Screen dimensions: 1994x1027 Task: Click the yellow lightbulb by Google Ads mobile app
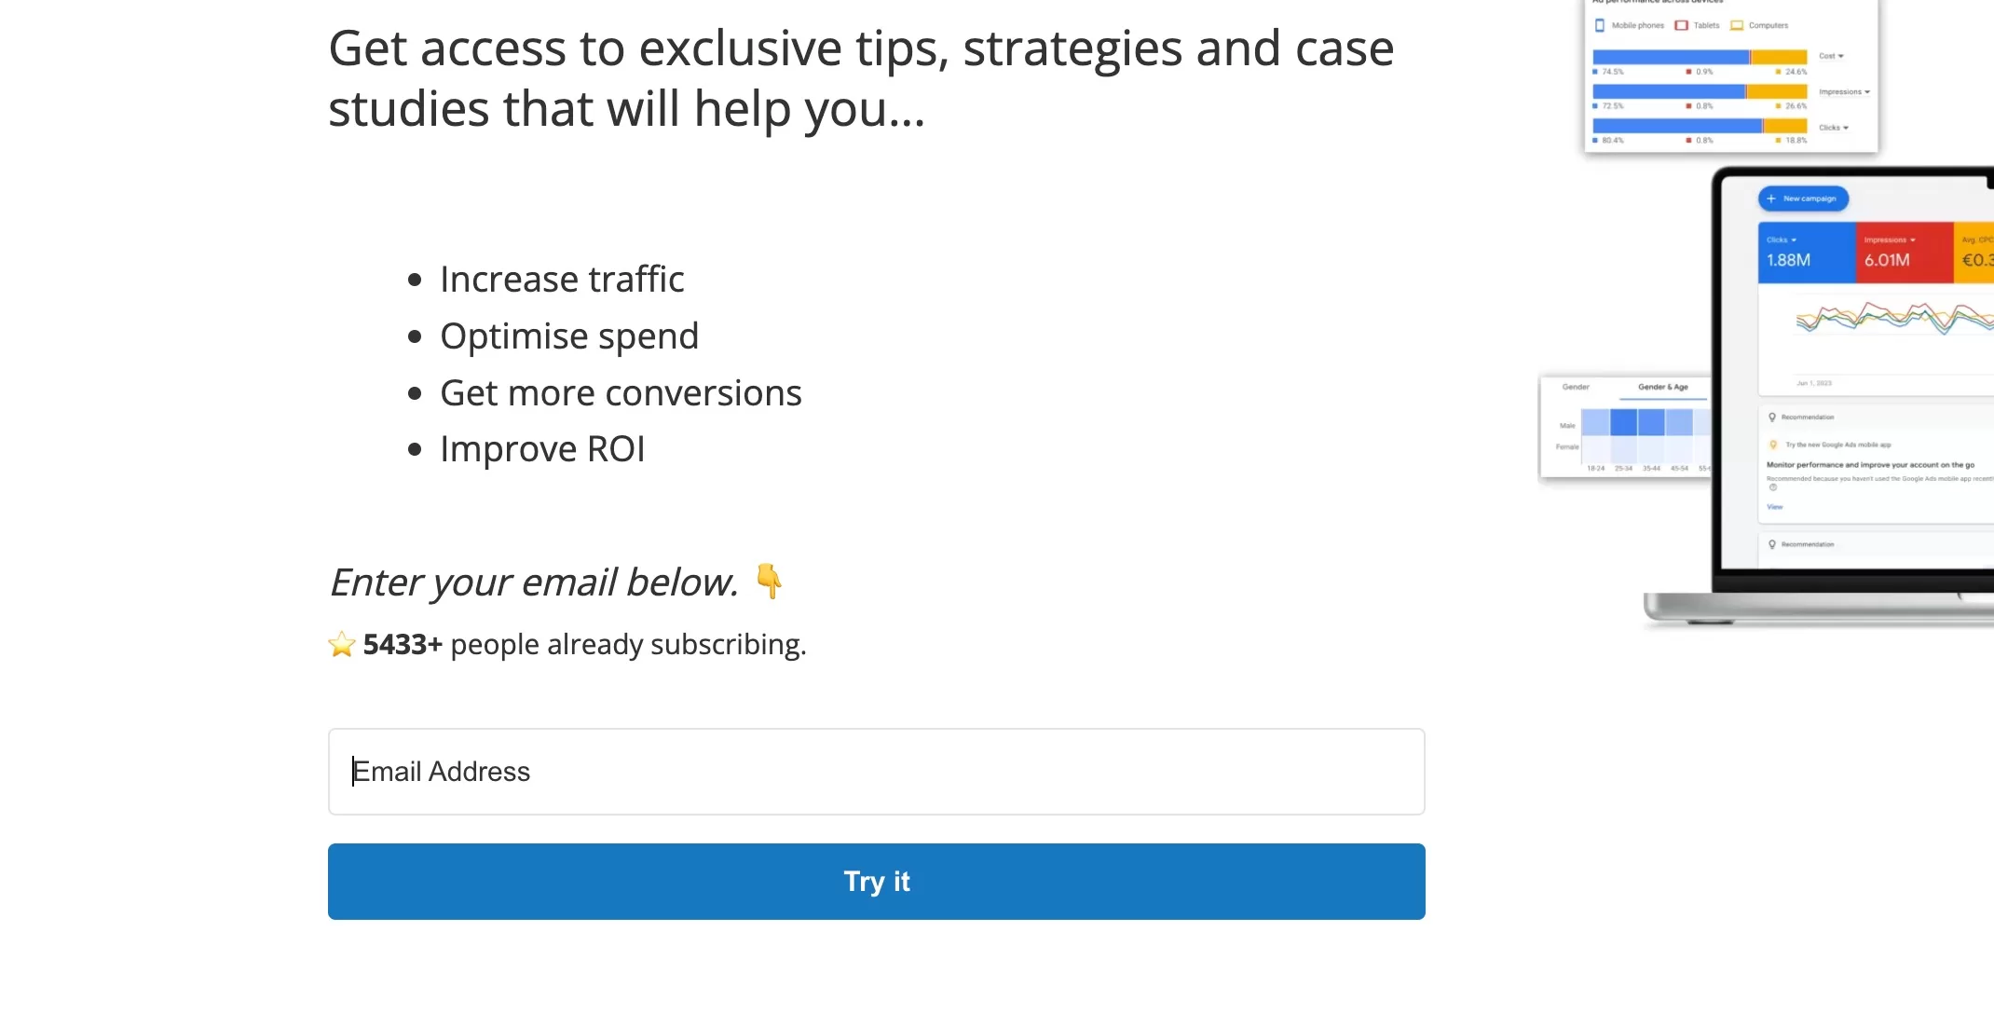tap(1773, 445)
